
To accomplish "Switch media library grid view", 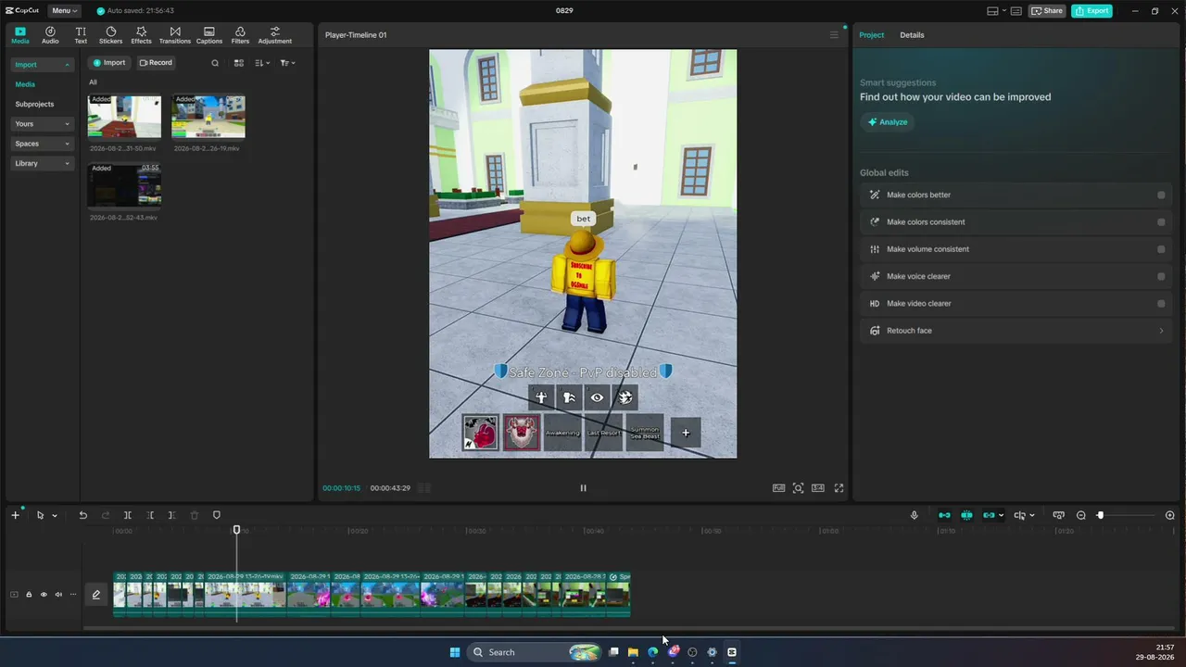I will point(238,63).
